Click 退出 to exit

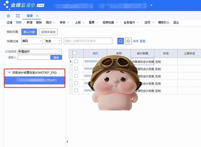(x=176, y=23)
